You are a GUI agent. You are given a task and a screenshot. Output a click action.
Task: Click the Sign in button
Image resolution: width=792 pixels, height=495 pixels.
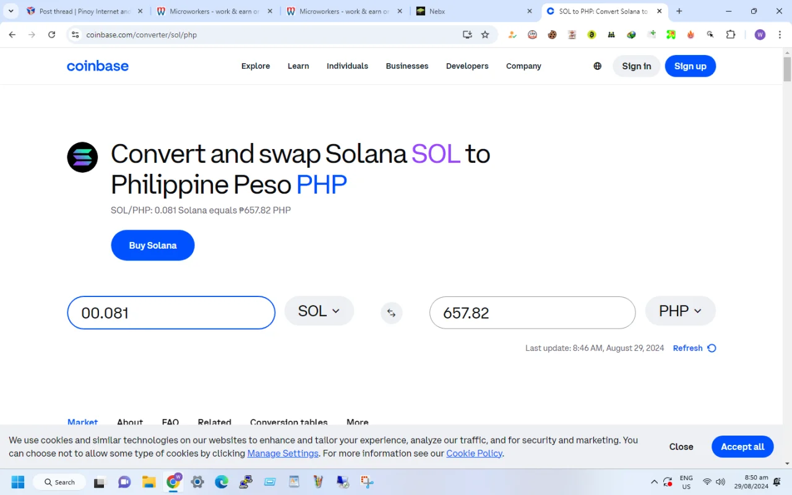tap(637, 66)
